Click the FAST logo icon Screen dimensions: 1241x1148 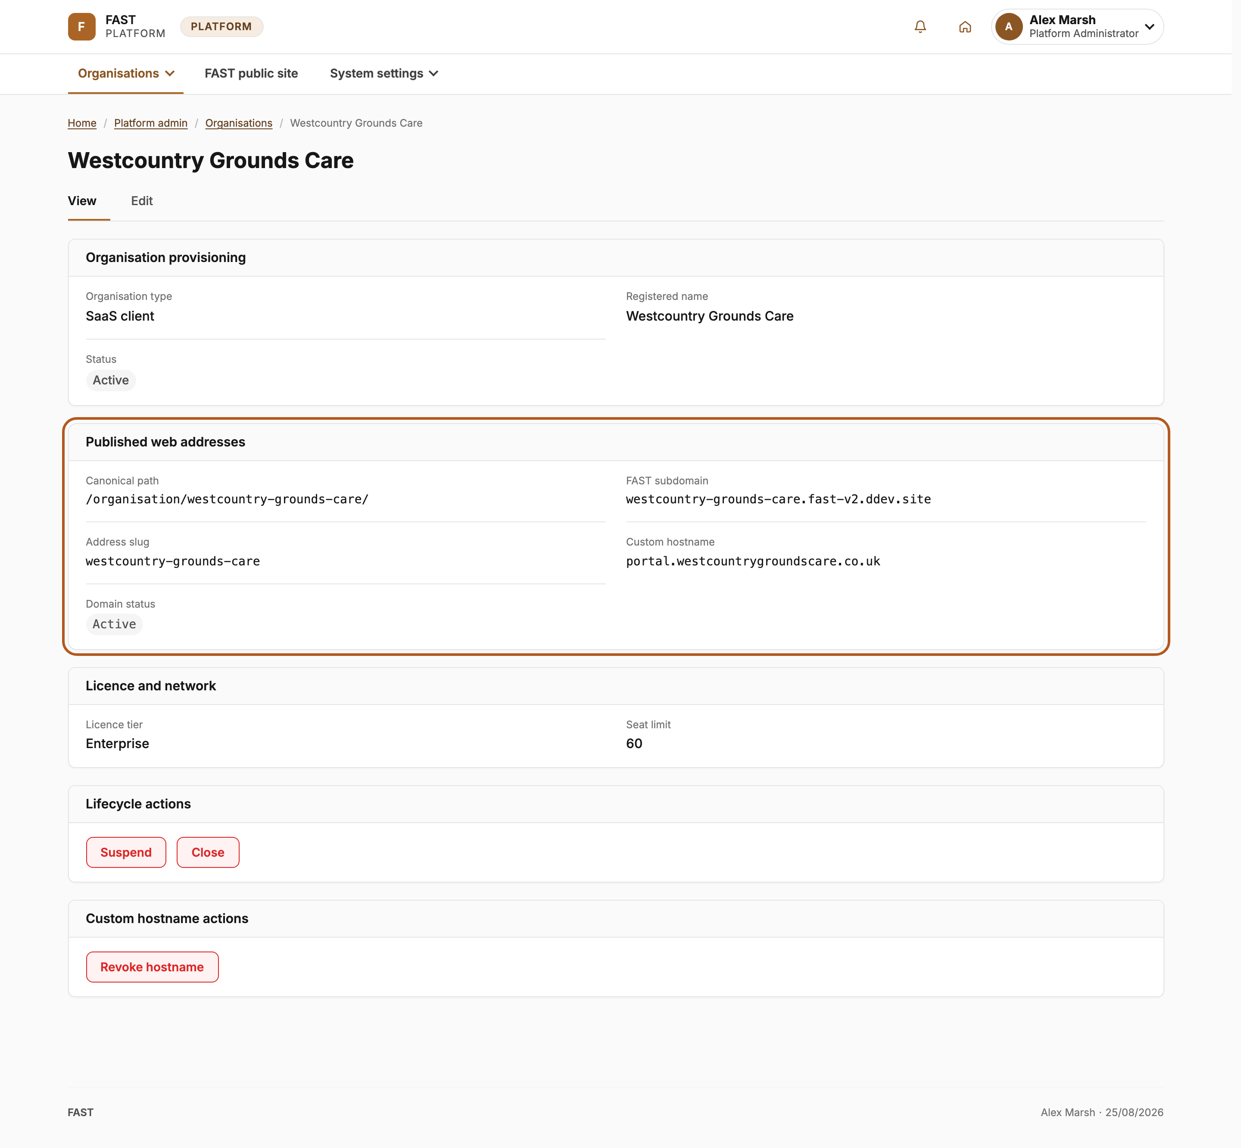point(81,27)
